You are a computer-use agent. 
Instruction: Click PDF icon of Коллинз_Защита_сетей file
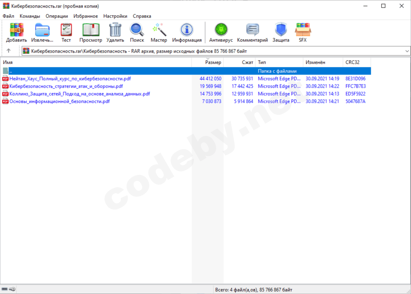tap(5, 94)
